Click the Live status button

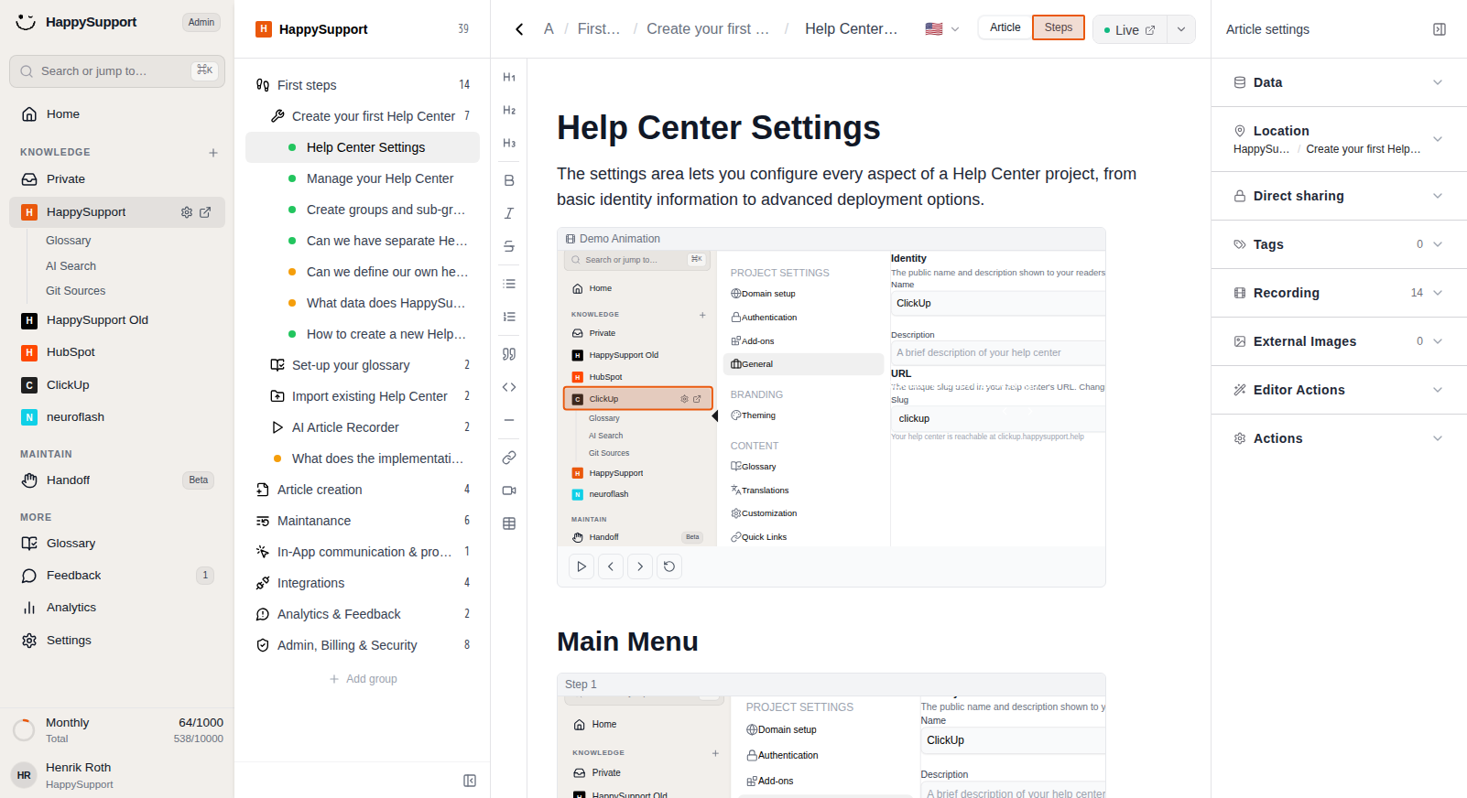[x=1130, y=29]
